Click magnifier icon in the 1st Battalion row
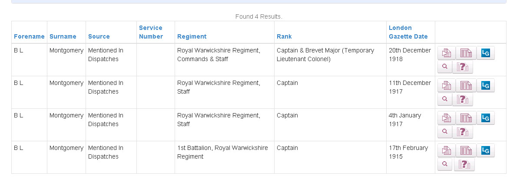The width and height of the screenshot is (510, 182). click(x=445, y=164)
